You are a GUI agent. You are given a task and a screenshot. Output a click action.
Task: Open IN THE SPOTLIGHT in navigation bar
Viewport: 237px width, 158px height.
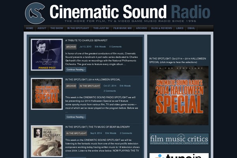pos(78,28)
